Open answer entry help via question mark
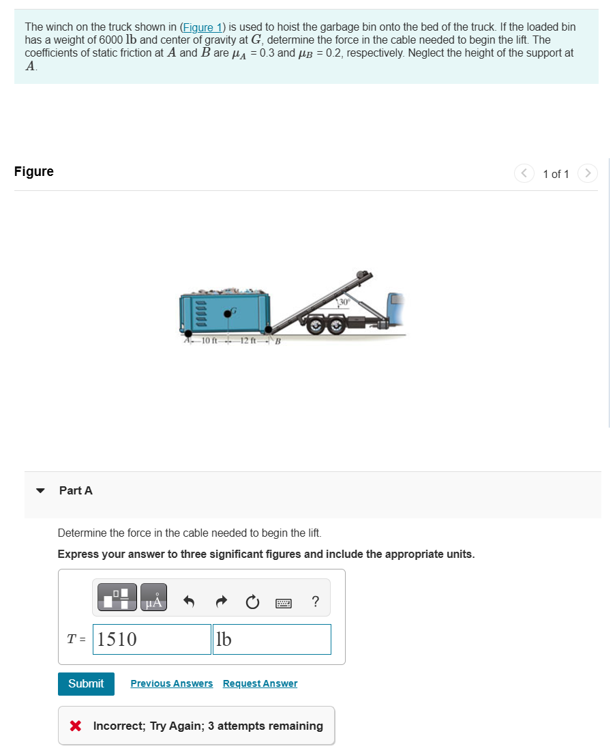 (x=314, y=602)
